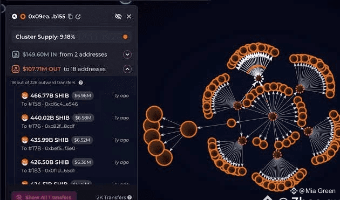Viewport: 340px width, 200px height.
Task: Select the large central bubble node
Action: coord(188,129)
